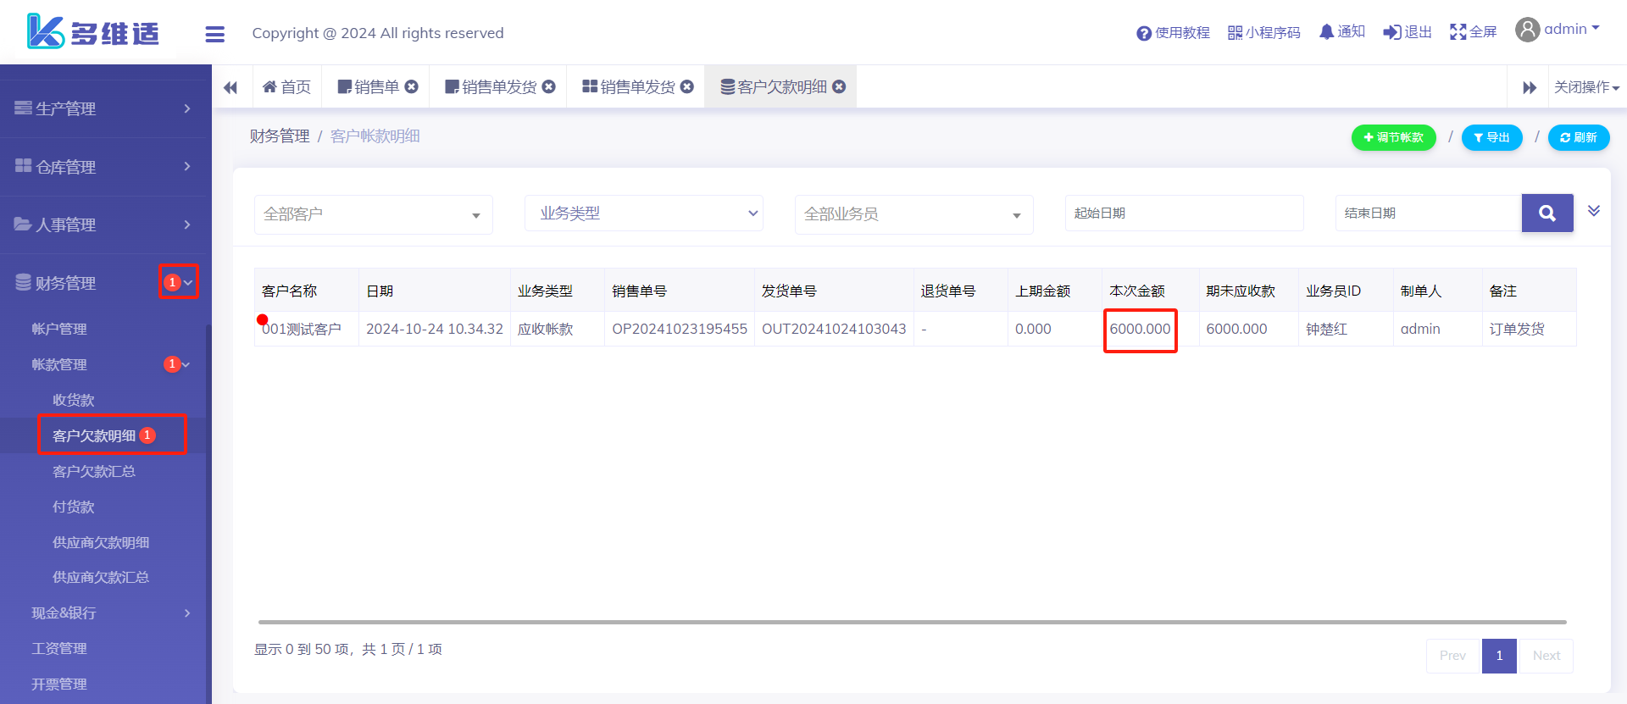1627x704 pixels.
Task: Click the hamburger menu icon to collapse sidebar
Action: coord(214,34)
